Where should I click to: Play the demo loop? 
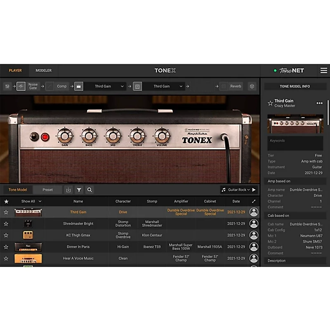[254, 190]
